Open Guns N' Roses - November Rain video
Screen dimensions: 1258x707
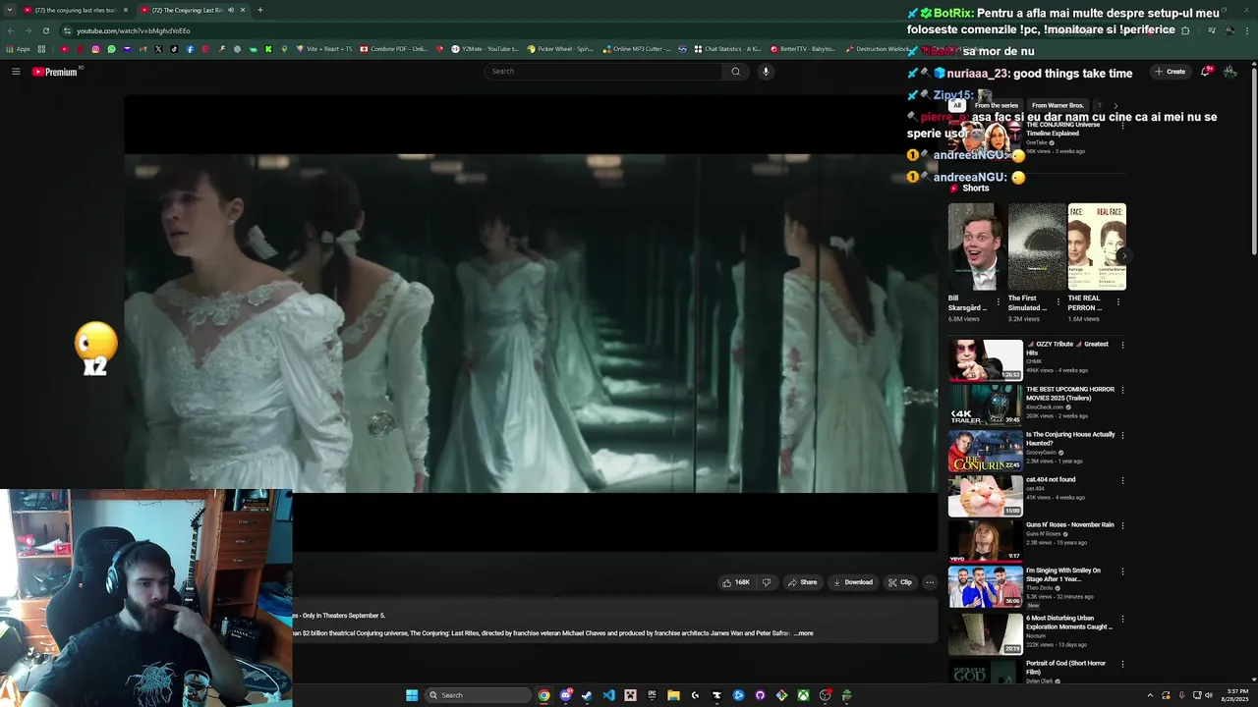(x=985, y=541)
